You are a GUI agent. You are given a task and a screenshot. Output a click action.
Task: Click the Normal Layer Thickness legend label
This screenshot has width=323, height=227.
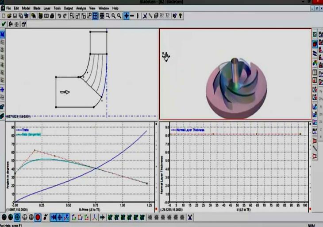point(191,130)
